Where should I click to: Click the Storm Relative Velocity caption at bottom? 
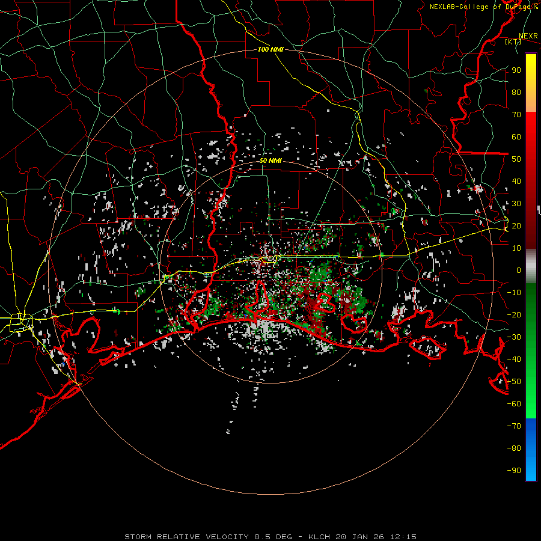(x=270, y=537)
